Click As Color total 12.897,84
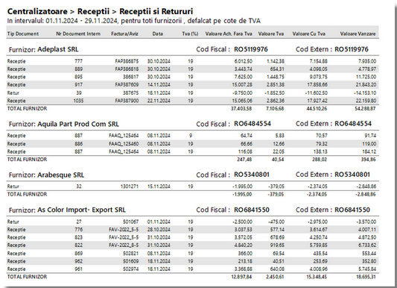The image size is (397, 288). (x=241, y=277)
